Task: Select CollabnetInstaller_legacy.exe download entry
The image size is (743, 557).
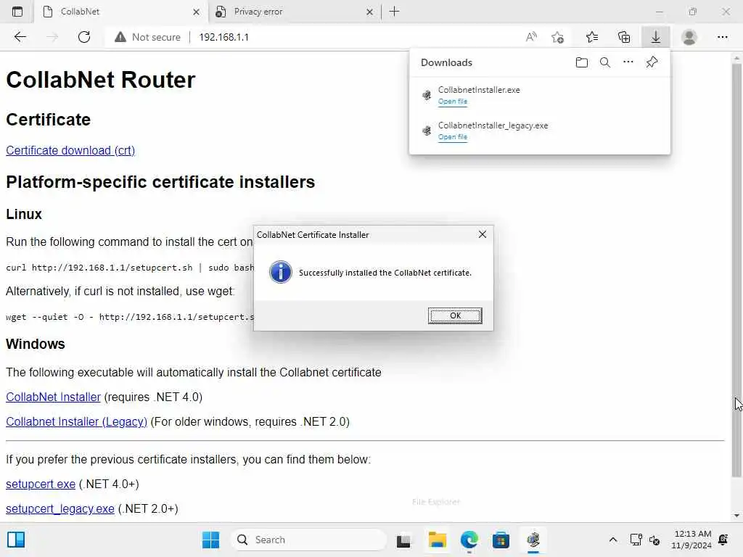Action: [540, 131]
